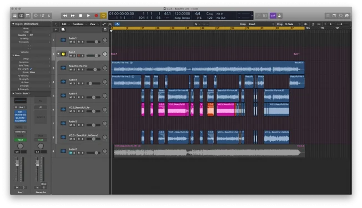
Task: Open the Toolbar display icon
Action: (x=28, y=16)
